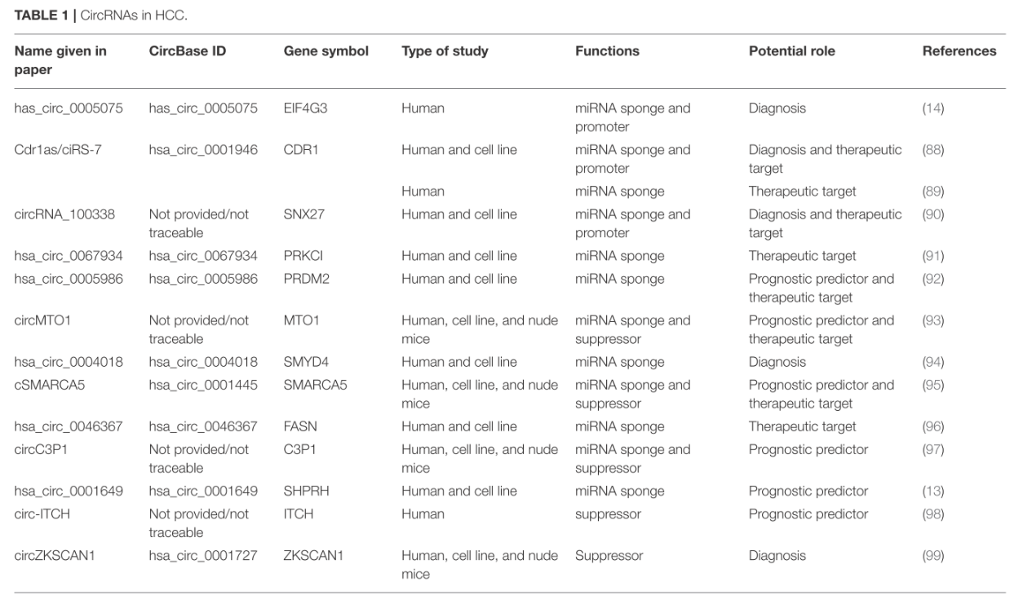The image size is (1032, 604).
Task: Click the "CircBase ID" column header
Action: (x=188, y=51)
